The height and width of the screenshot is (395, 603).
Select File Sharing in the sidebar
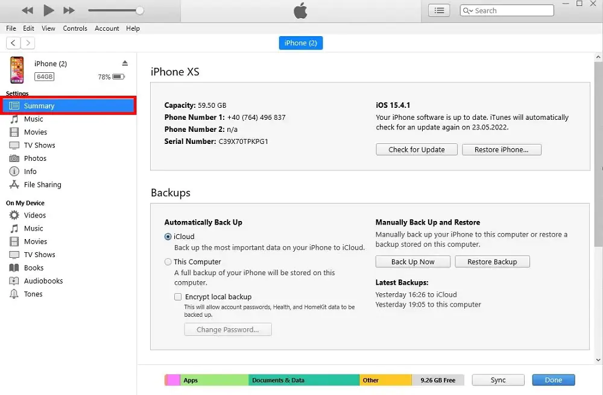click(x=42, y=185)
